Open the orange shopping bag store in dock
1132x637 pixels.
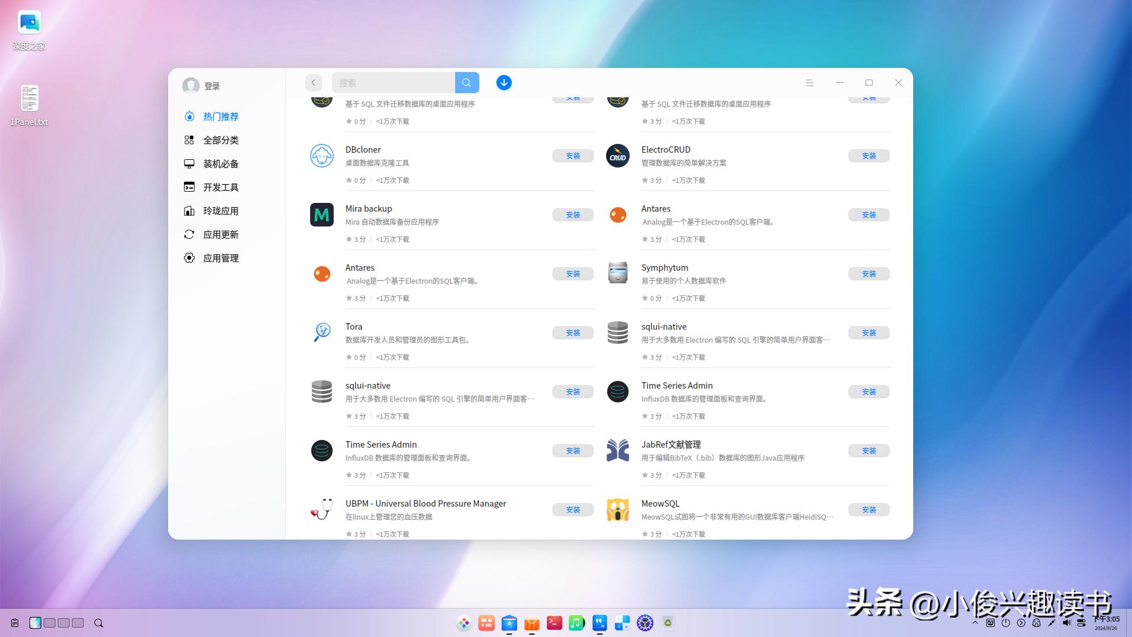click(x=532, y=623)
